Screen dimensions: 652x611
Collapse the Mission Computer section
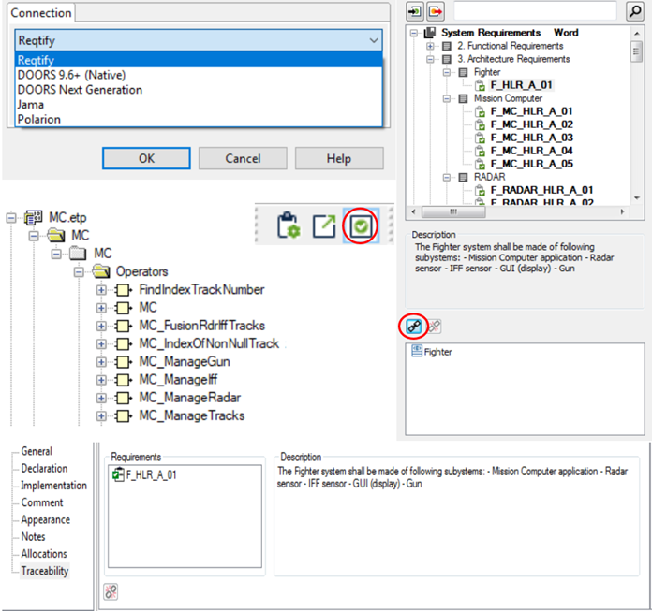point(447,98)
